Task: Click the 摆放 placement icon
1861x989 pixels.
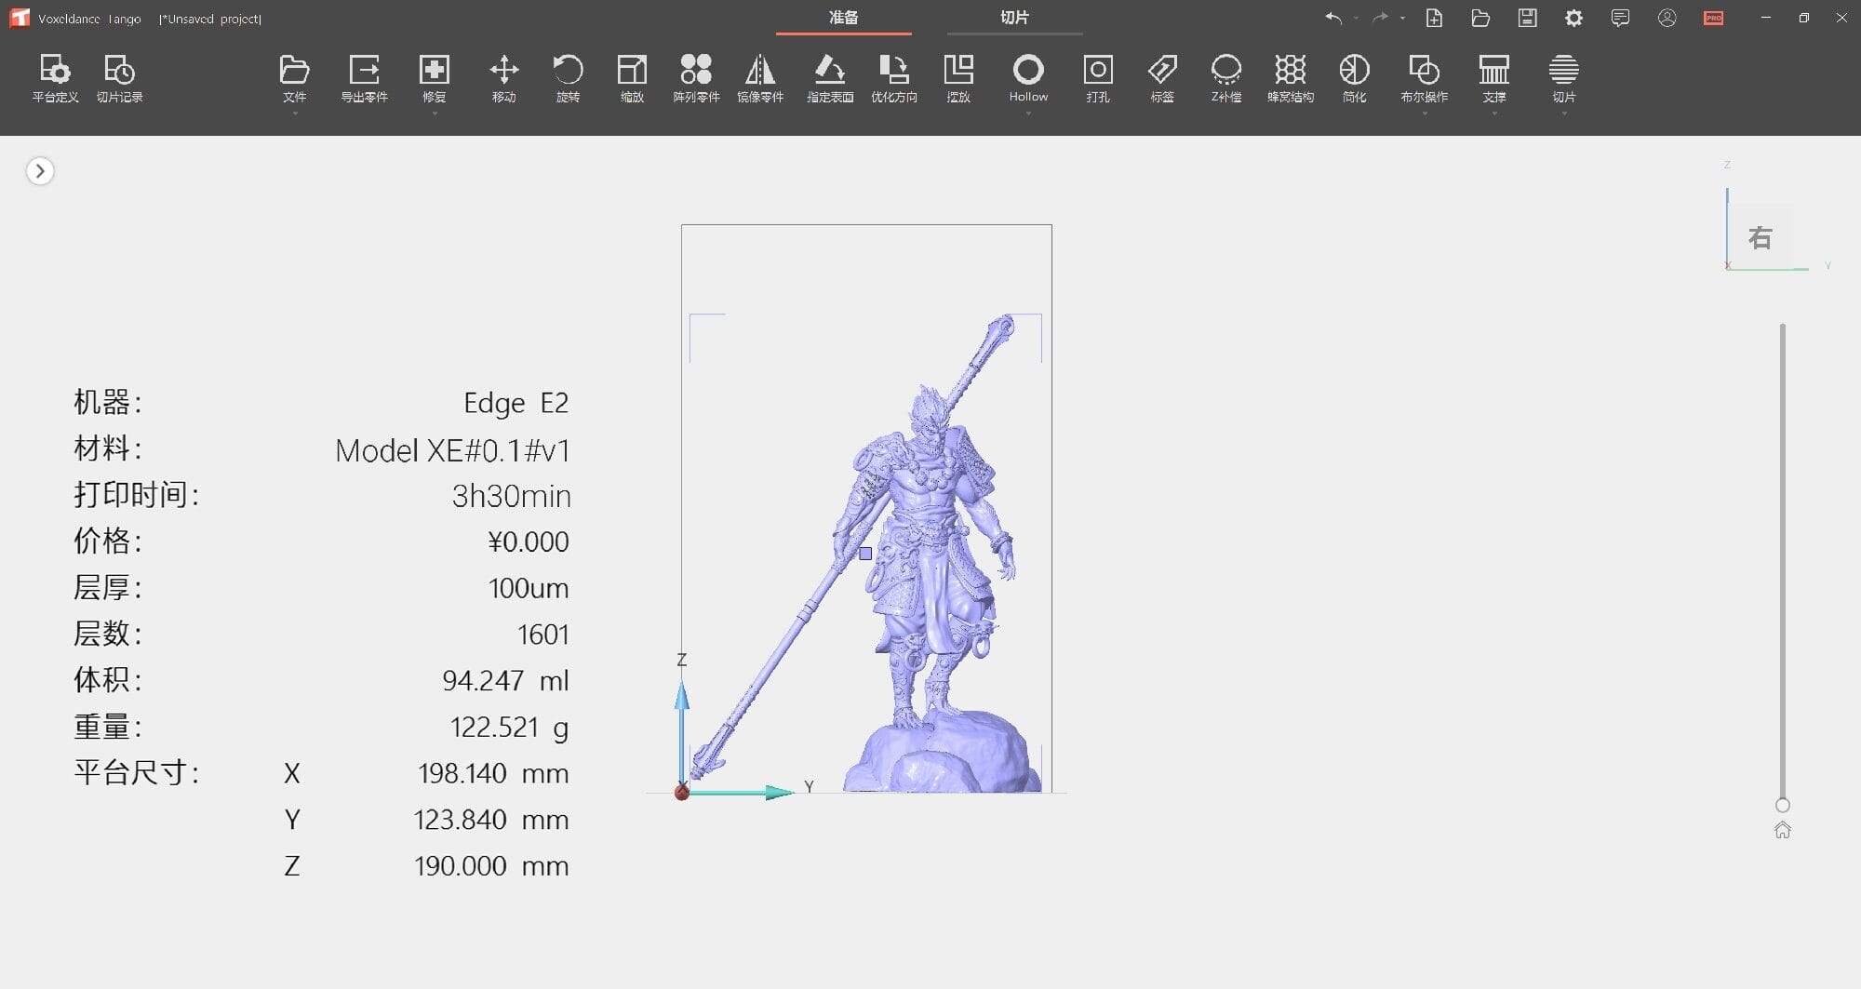Action: click(958, 71)
